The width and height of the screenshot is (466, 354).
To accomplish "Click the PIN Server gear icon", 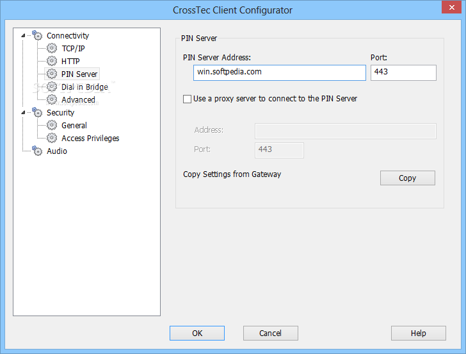I will point(52,74).
